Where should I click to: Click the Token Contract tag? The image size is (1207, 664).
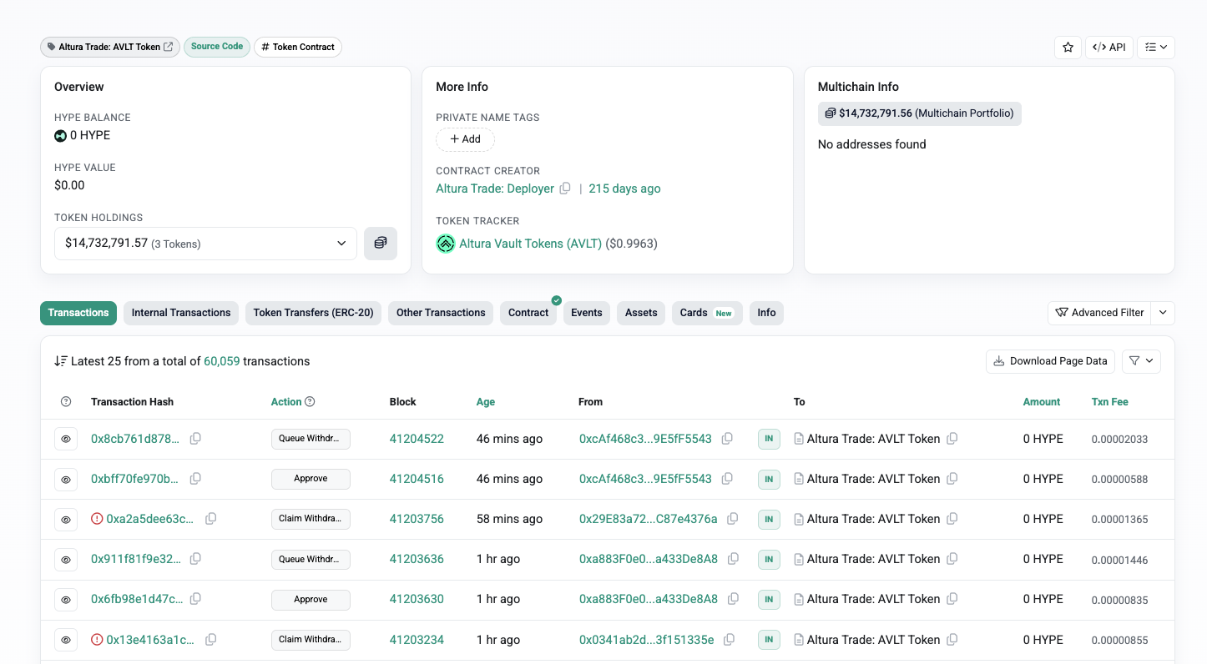[298, 47]
